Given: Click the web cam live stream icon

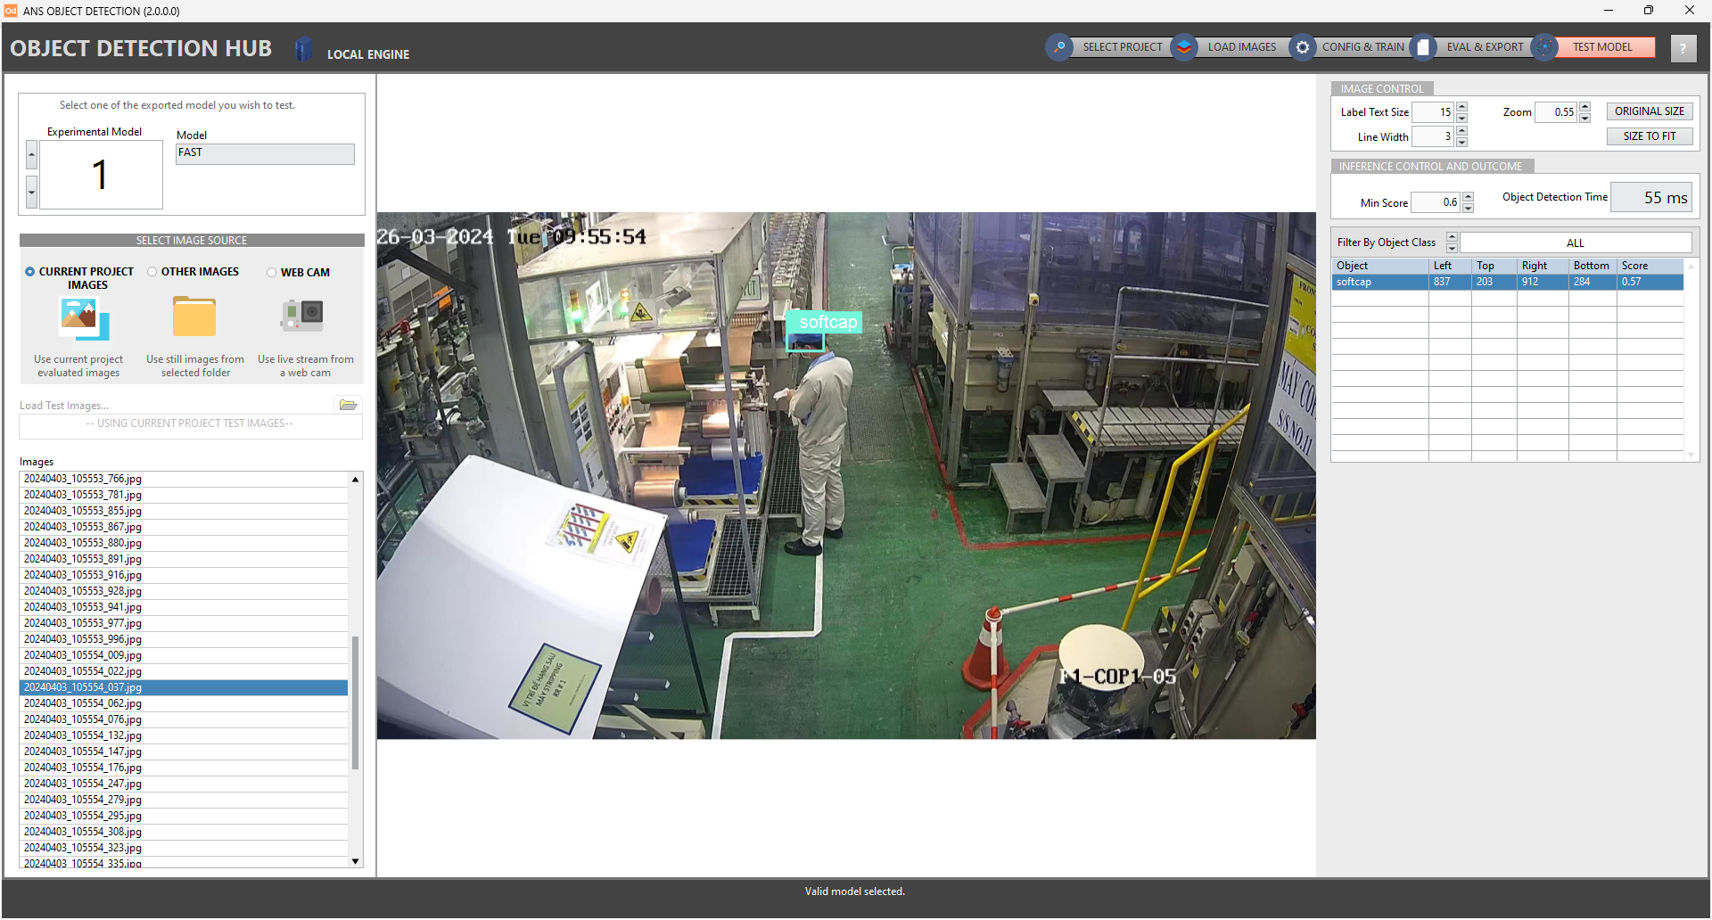Looking at the screenshot, I should coord(304,316).
